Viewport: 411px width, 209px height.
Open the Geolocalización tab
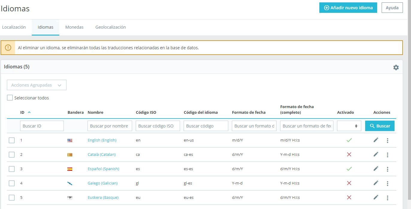coord(111,27)
